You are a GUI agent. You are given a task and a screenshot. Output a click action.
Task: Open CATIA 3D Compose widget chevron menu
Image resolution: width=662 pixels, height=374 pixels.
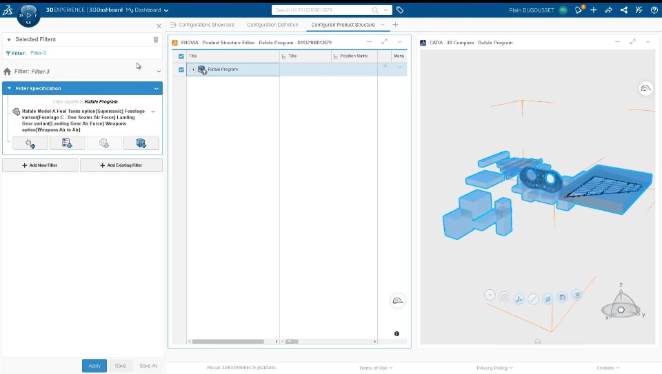click(648, 42)
